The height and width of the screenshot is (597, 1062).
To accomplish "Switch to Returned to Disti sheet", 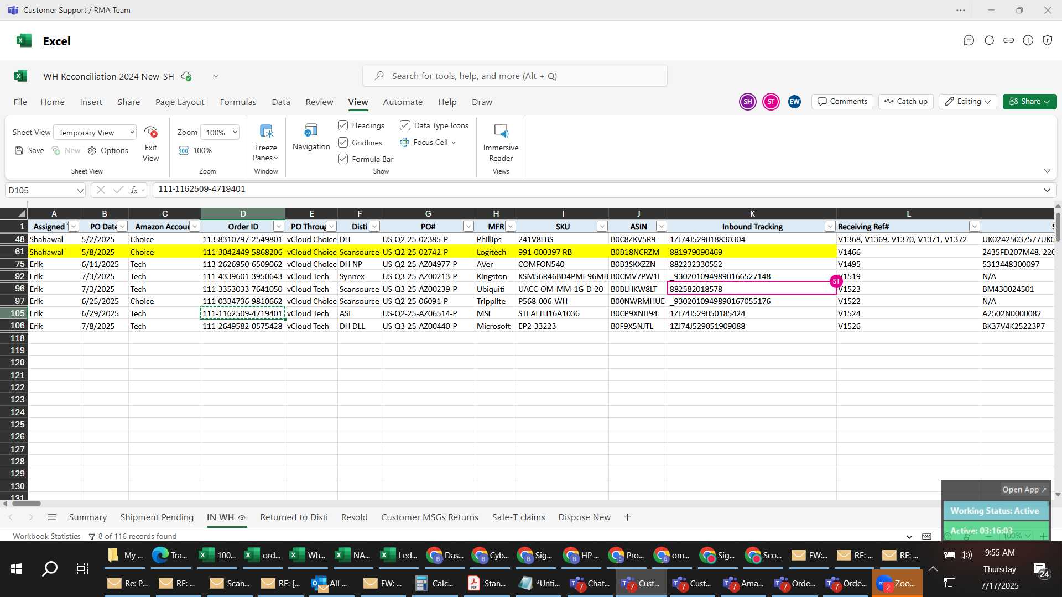I will pyautogui.click(x=294, y=517).
